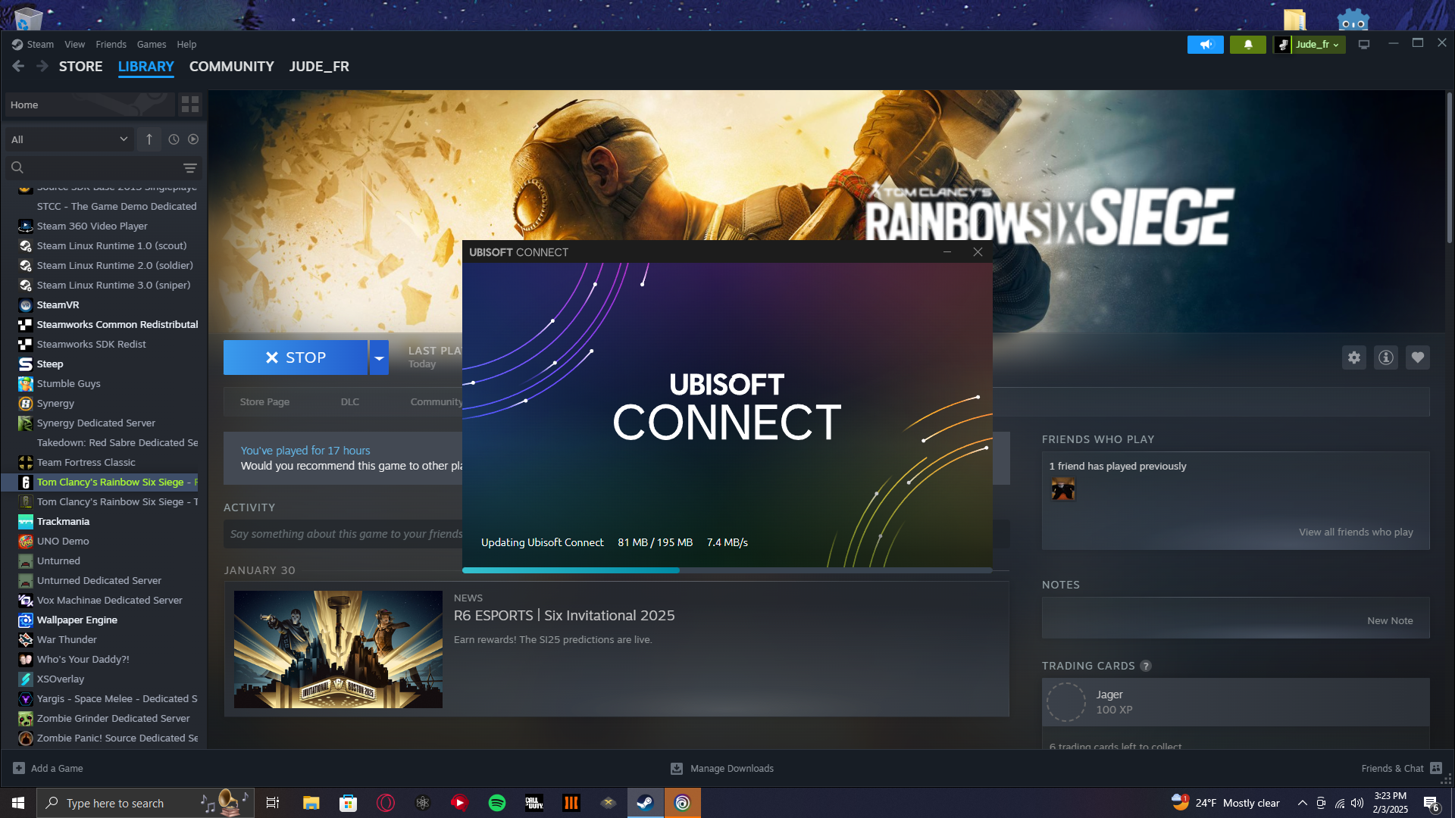The image size is (1455, 818).
Task: Click the library search field
Action: click(x=104, y=167)
